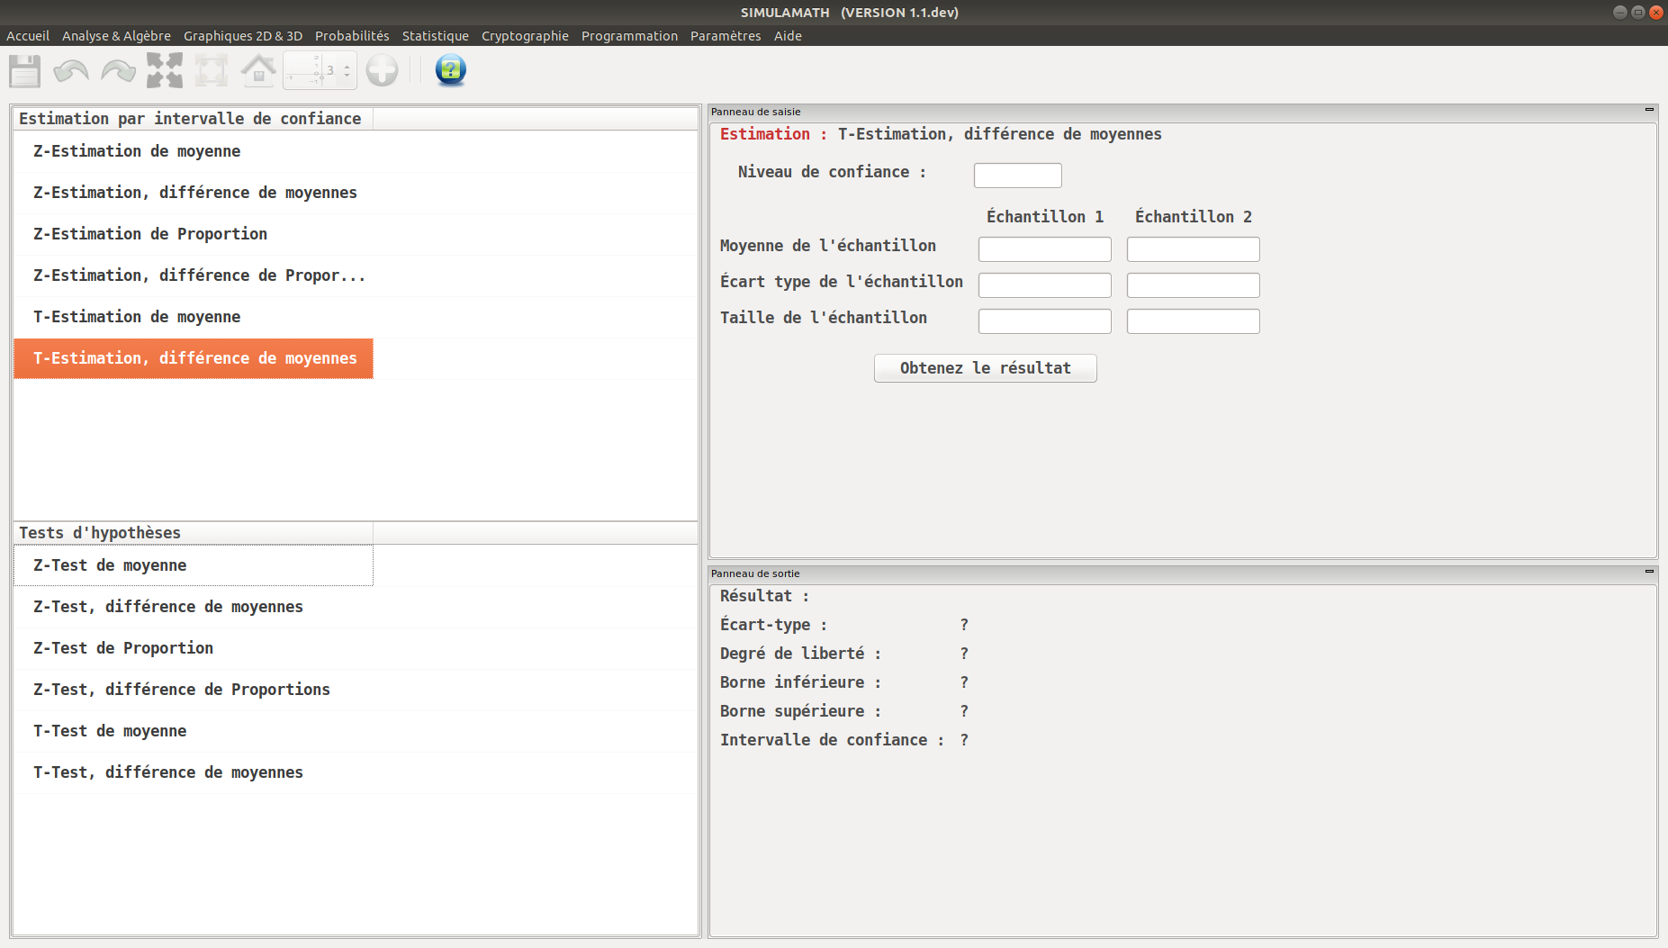Click the Borne supérieure result label

tap(800, 711)
